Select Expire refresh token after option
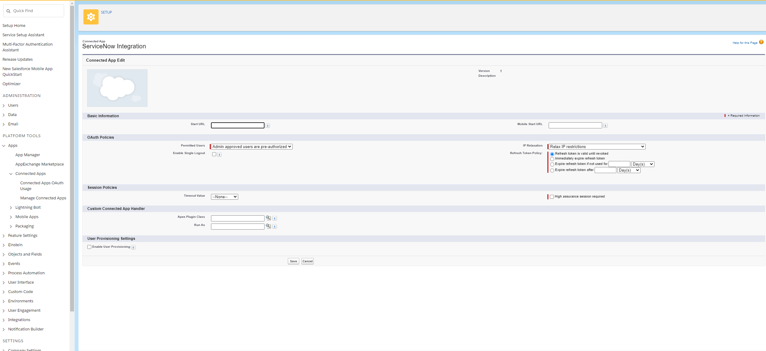The height and width of the screenshot is (351, 766). [552, 171]
